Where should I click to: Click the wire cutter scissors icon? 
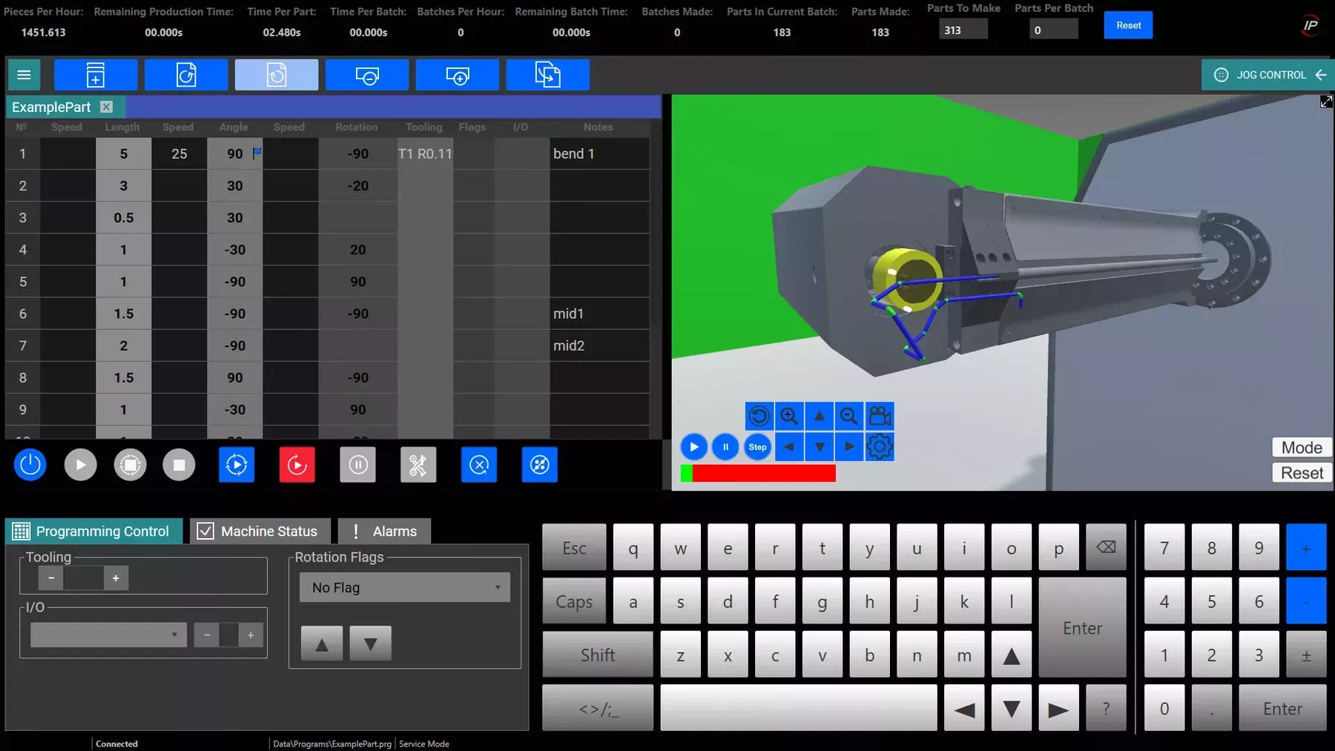[x=418, y=465]
